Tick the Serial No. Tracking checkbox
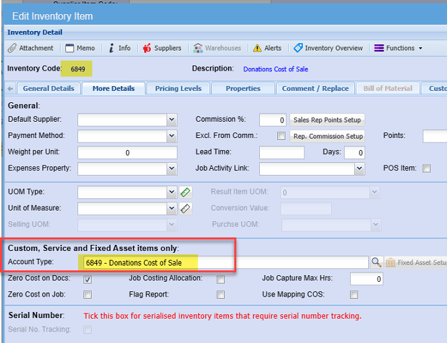Screen dimensions: 447x343 click(x=88, y=330)
